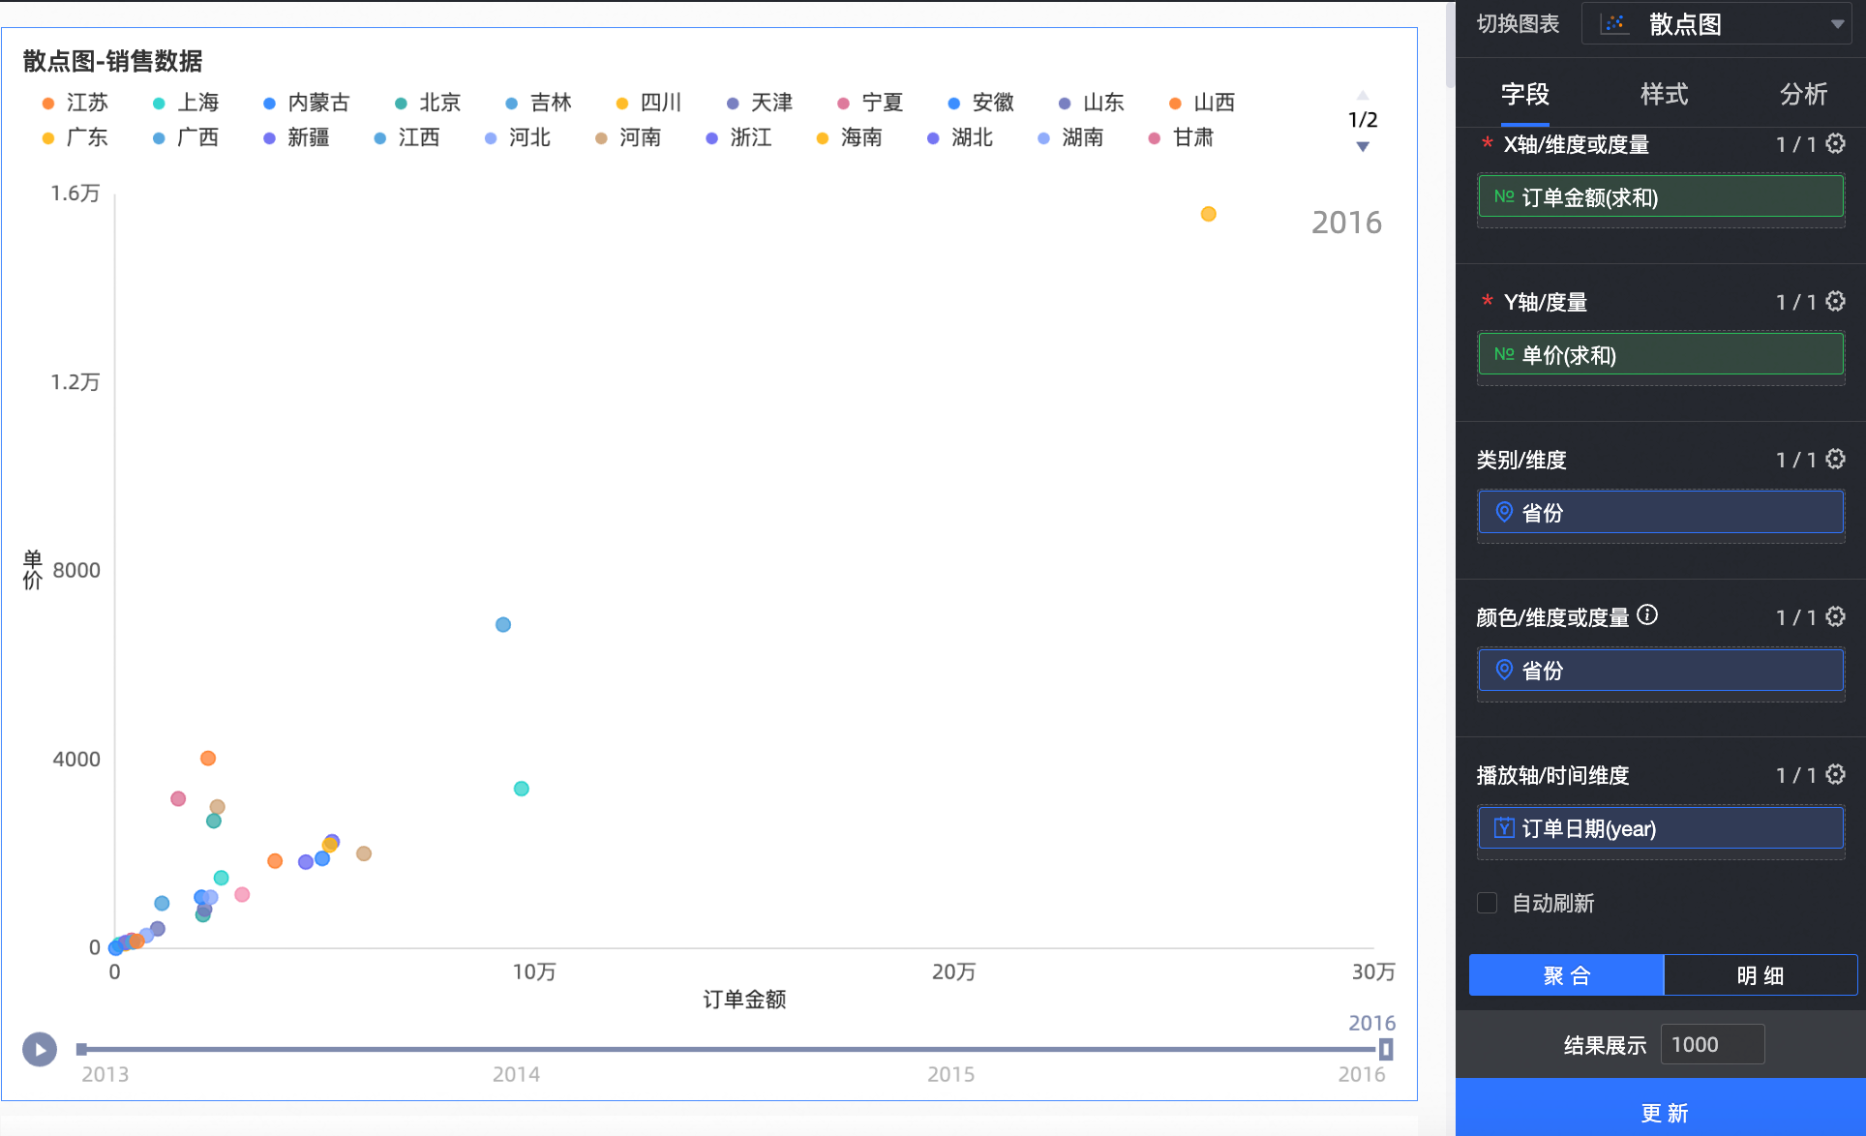Toggle the 新疆 legend item

296,137
